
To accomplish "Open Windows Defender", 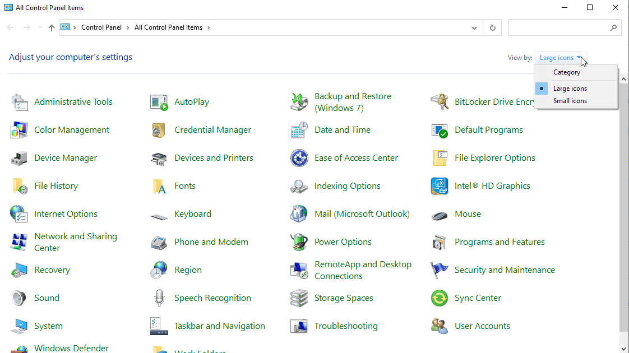I will pyautogui.click(x=71, y=348).
